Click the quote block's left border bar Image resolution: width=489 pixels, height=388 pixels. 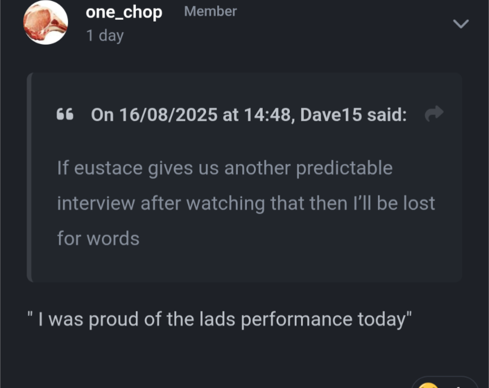pyautogui.click(x=29, y=177)
